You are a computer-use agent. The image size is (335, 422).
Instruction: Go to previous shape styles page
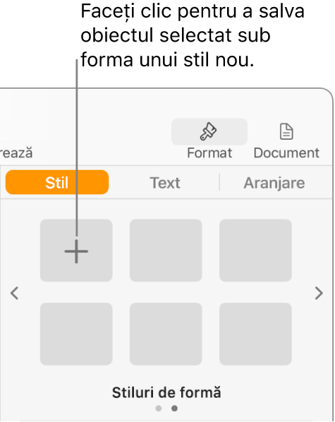(x=14, y=293)
